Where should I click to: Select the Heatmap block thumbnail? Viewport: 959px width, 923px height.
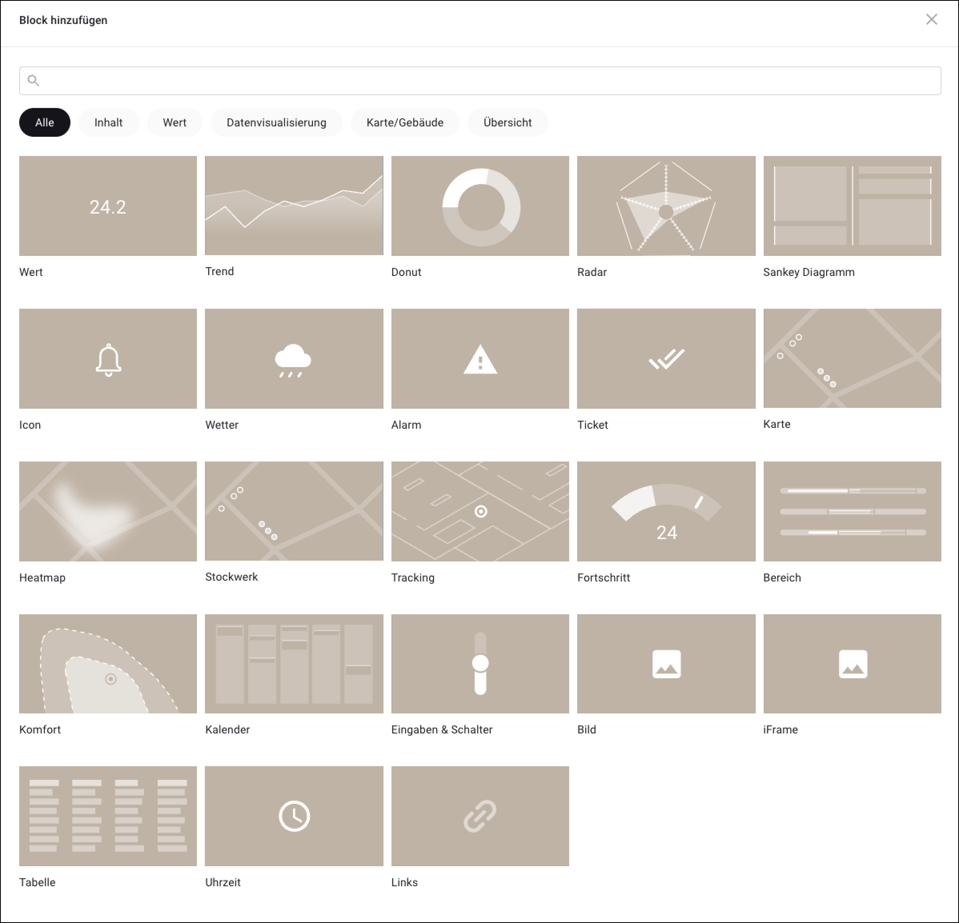[x=108, y=511]
